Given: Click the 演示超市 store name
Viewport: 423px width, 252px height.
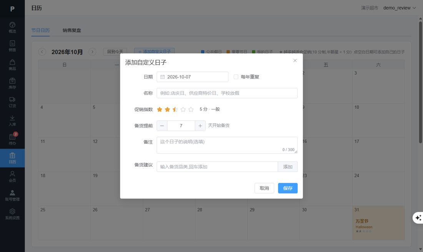Looking at the screenshot, I should [x=370, y=8].
